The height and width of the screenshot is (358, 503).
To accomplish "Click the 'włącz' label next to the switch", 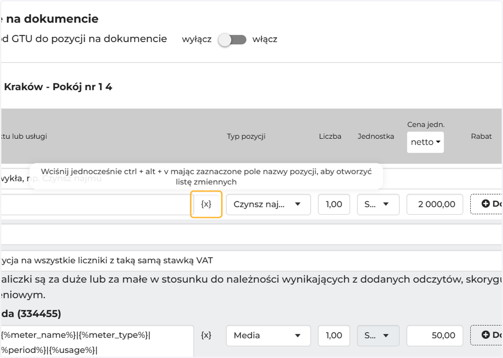I will 264,40.
